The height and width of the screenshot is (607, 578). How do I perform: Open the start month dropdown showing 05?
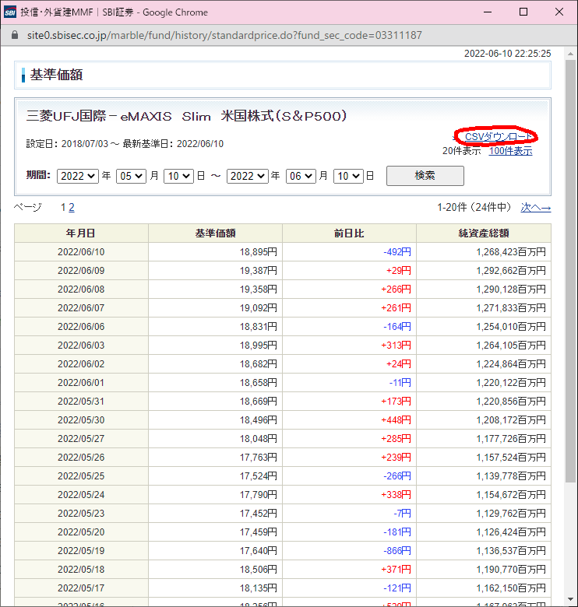coord(131,176)
